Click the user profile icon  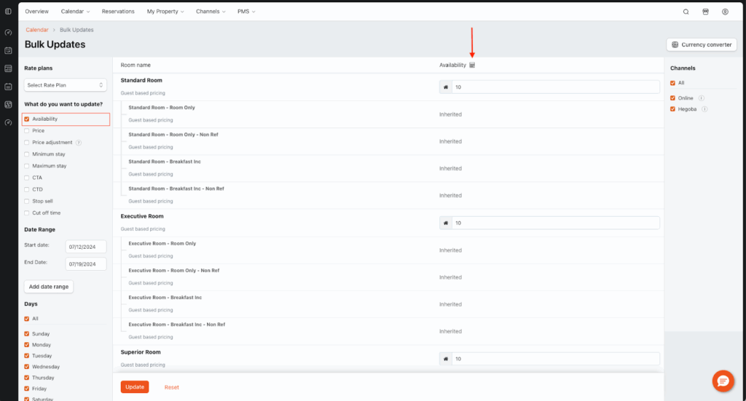(725, 12)
